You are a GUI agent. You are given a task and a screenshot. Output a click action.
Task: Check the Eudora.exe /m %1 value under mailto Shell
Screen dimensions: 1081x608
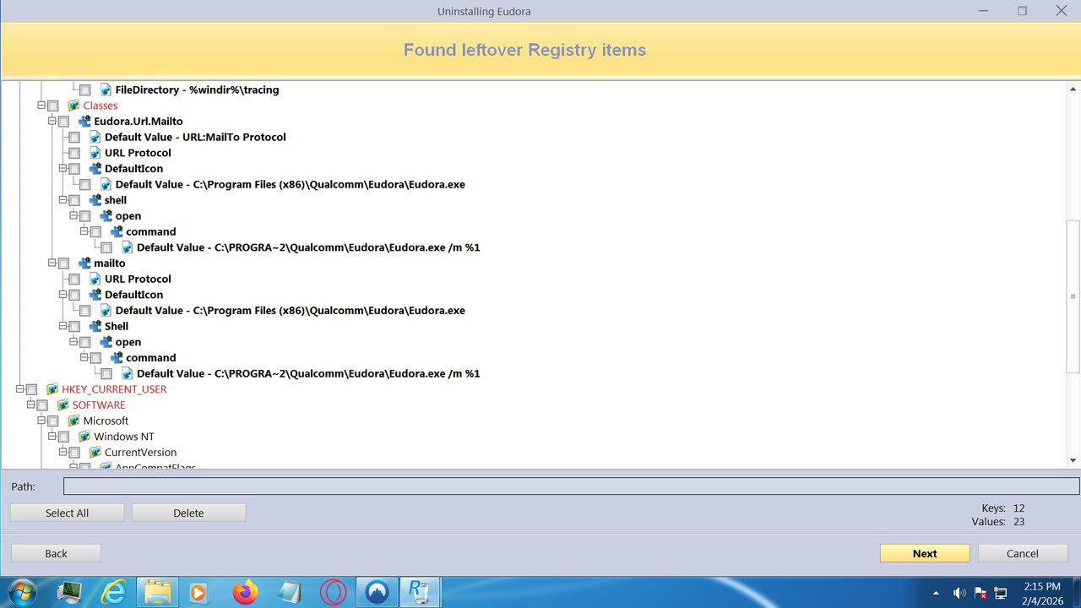(106, 374)
